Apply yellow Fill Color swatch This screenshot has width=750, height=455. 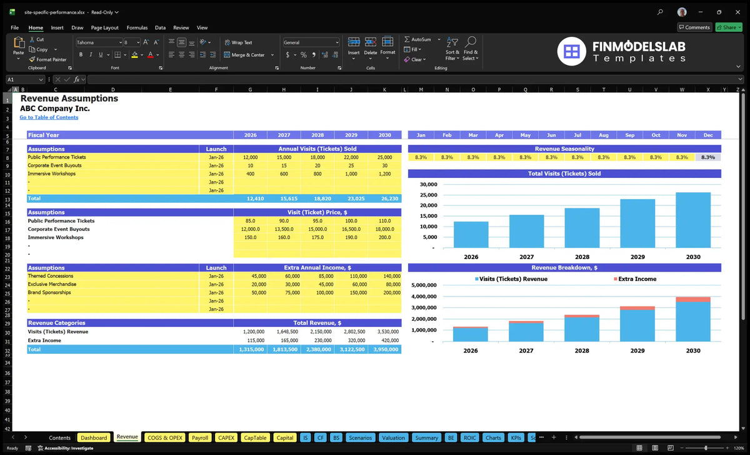134,55
